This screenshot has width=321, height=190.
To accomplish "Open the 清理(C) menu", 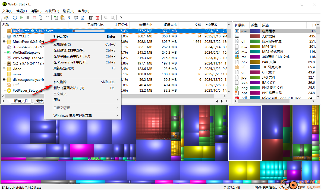I will 36,11.
